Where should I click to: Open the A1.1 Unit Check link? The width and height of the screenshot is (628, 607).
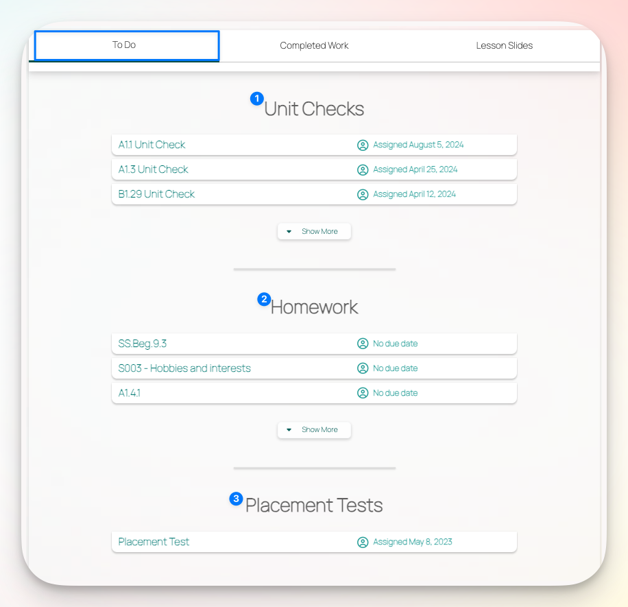click(x=152, y=145)
